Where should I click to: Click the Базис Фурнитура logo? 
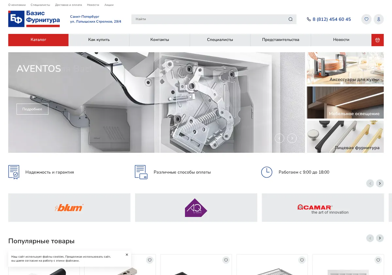click(x=34, y=19)
